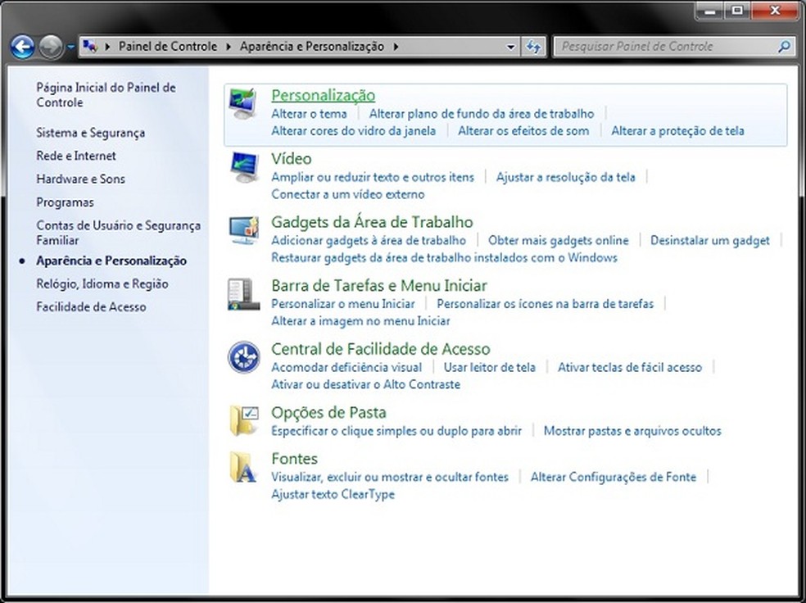This screenshot has height=603, width=806.
Task: Click the refresh button beside the address bar
Action: (x=534, y=47)
